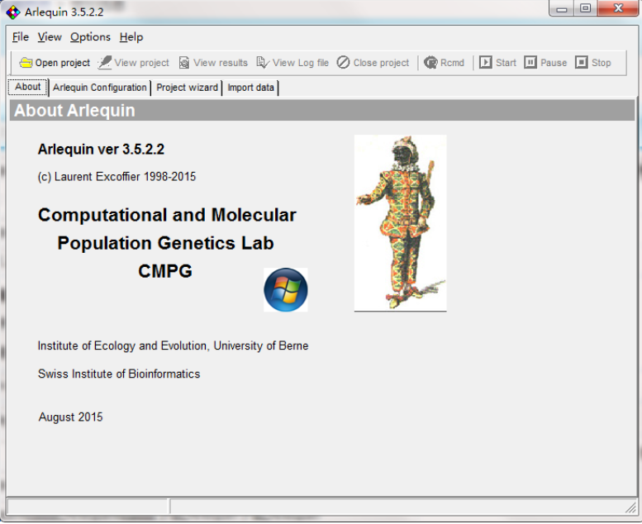
Task: Click the View results document icon
Action: [x=184, y=63]
